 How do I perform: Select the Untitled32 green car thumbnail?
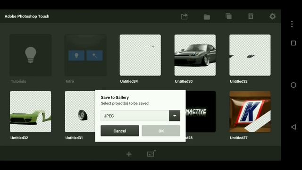point(31,111)
